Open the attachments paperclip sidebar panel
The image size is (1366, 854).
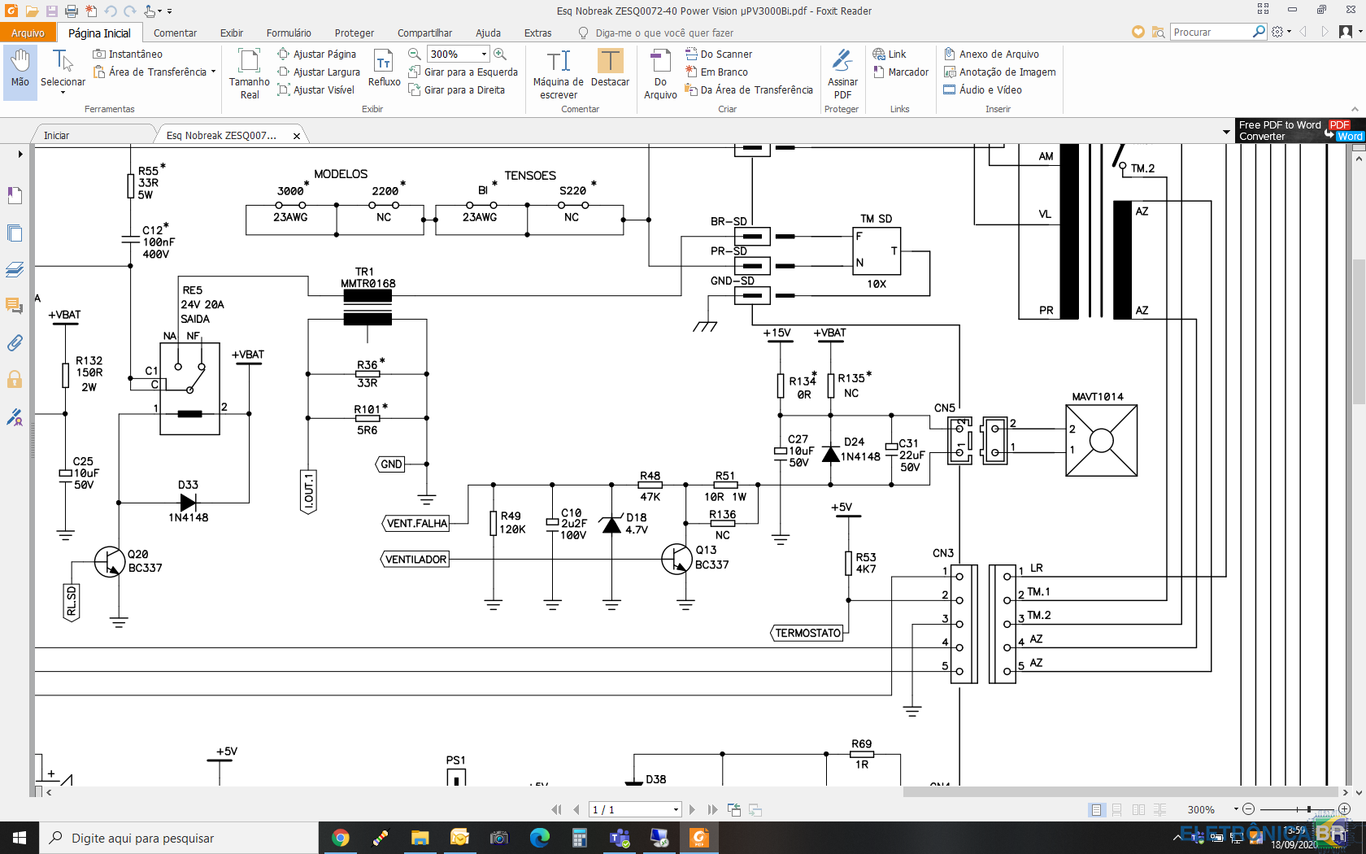[x=15, y=343]
